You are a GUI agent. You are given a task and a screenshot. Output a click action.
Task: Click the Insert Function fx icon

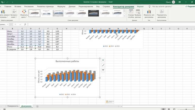click(x=25, y=24)
